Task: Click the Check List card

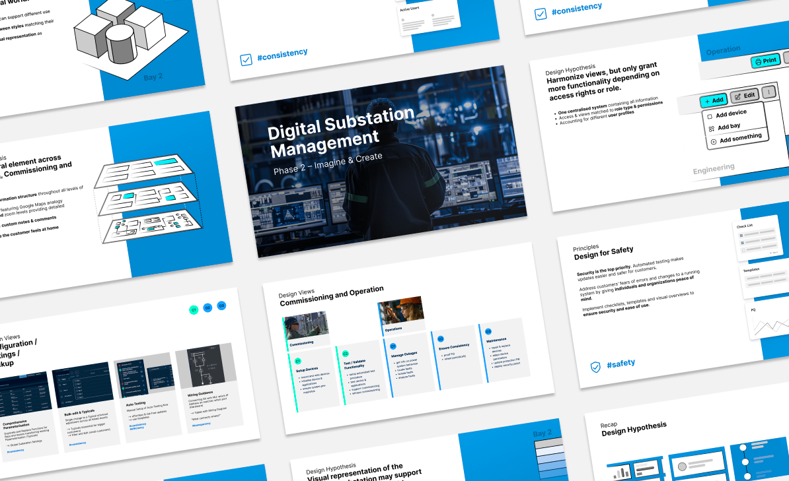Action: tap(759, 238)
